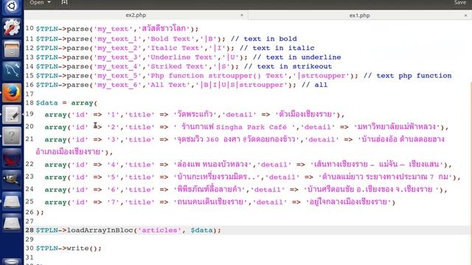Click the Open button in the toolbar
Viewport: 472px width, 265px height.
37,2
